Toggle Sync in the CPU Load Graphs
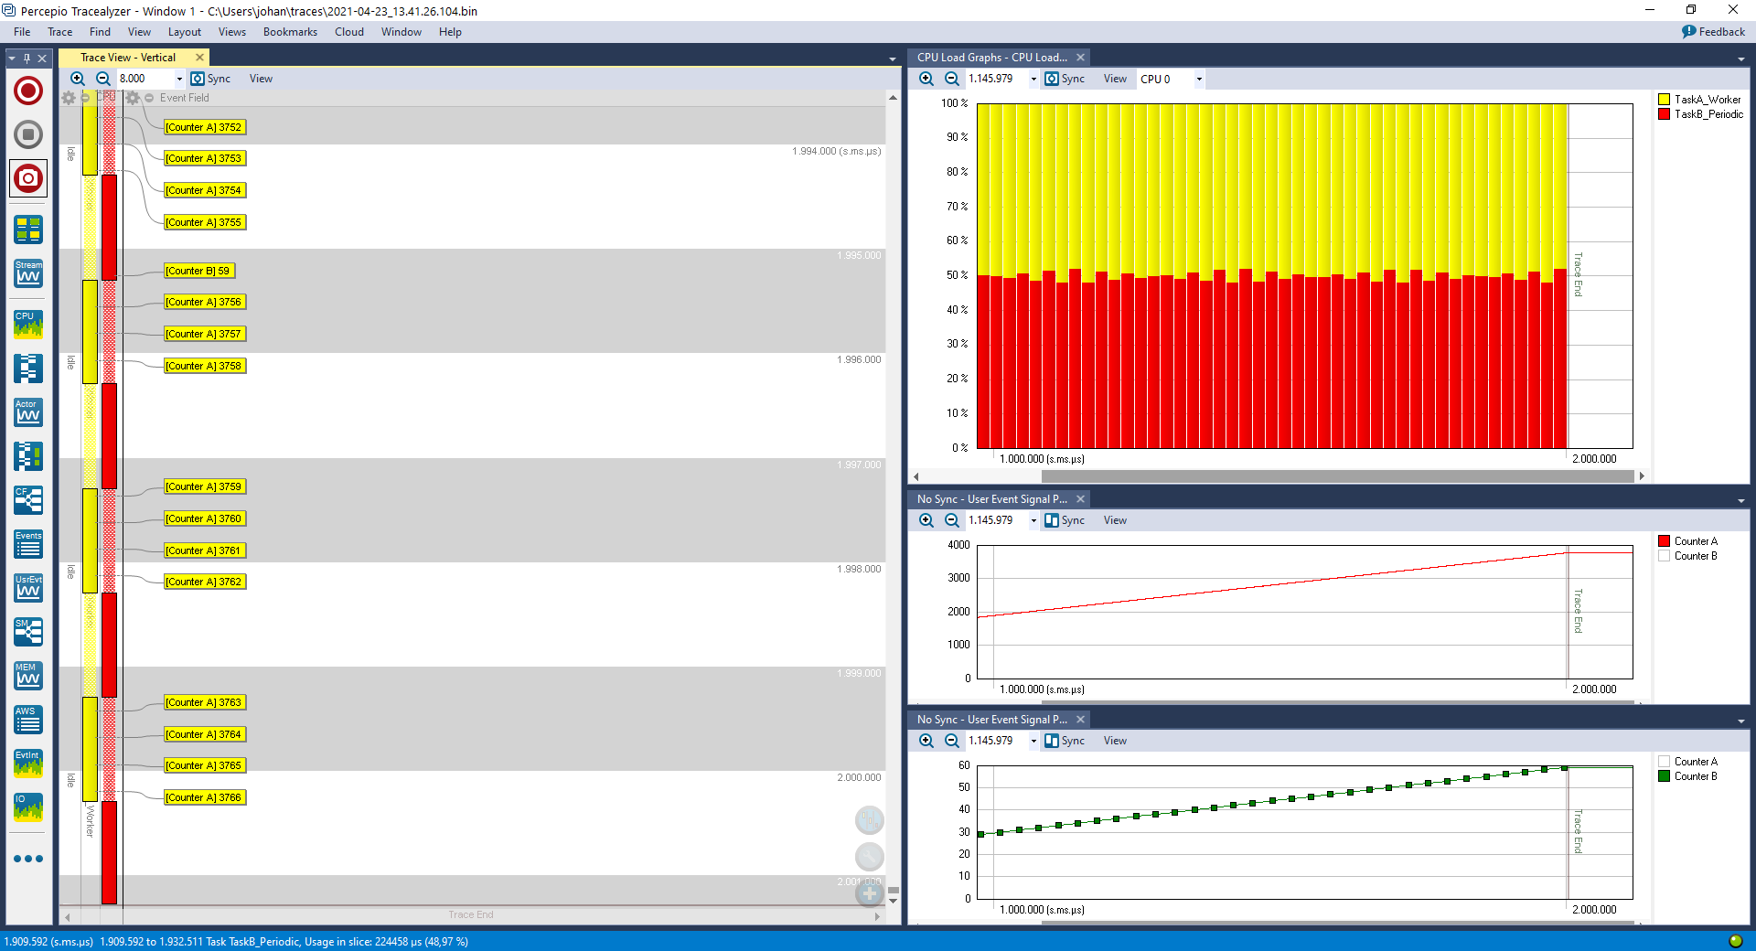The width and height of the screenshot is (1756, 951). (x=1065, y=79)
